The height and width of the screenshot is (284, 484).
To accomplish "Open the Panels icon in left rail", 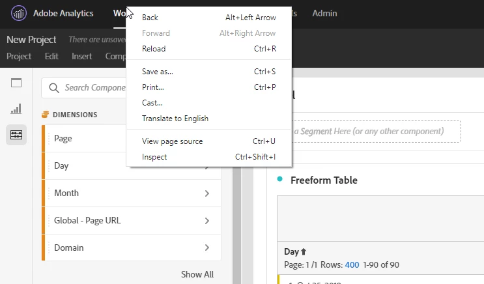I will click(16, 83).
